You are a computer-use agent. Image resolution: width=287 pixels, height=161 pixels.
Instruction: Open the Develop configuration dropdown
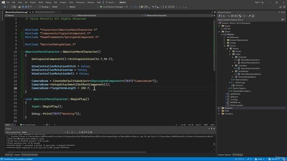click(x=46, y=7)
